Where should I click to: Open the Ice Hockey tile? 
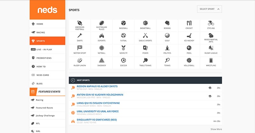click(189, 38)
